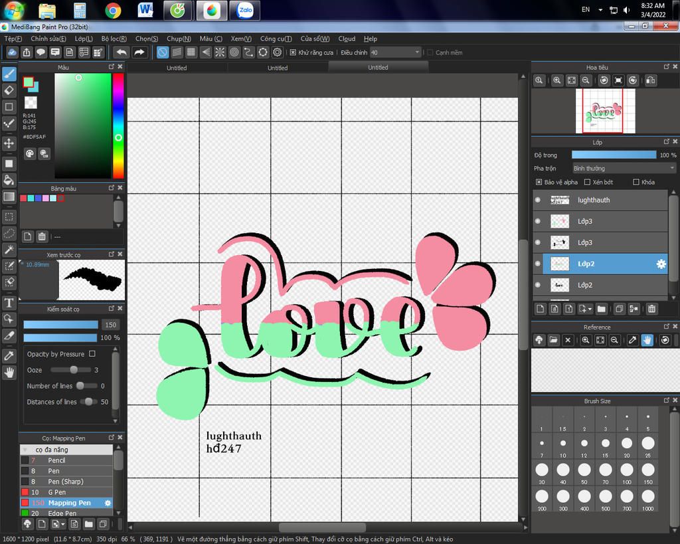680x544 pixels.
Task: Adjust the Độ trong opacity slider
Action: (614, 155)
